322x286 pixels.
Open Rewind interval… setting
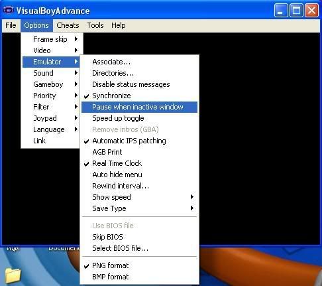click(x=139, y=186)
